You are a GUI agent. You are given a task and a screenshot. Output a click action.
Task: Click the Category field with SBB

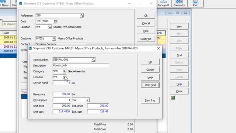click(58, 71)
